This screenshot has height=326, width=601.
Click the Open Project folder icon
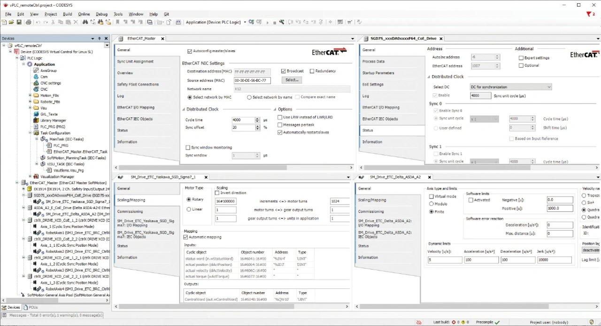click(x=12, y=22)
